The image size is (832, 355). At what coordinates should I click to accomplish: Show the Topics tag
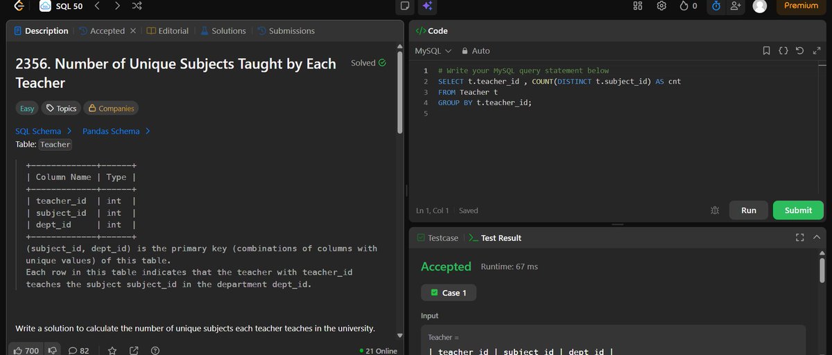point(61,109)
